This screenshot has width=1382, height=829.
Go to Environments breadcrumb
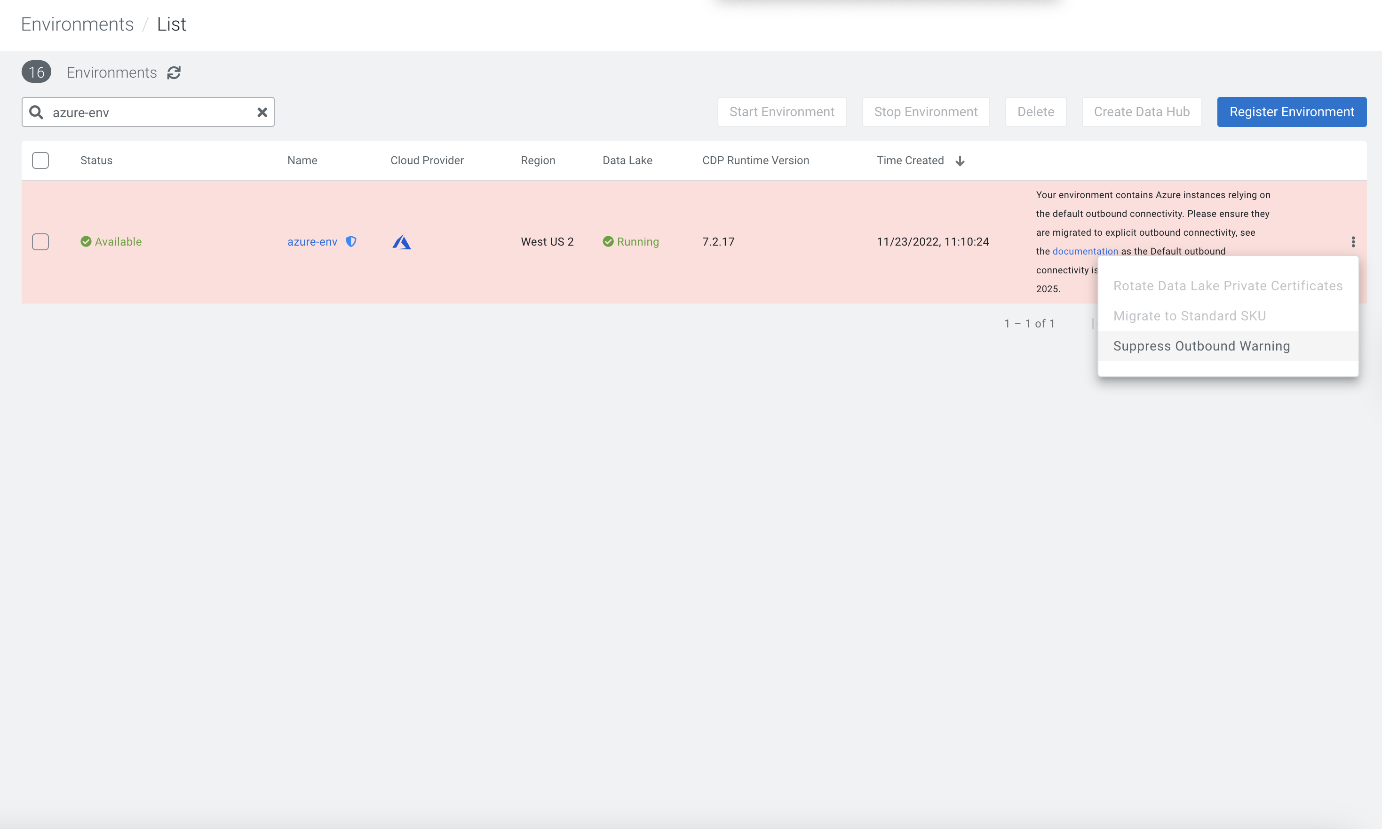coord(77,24)
